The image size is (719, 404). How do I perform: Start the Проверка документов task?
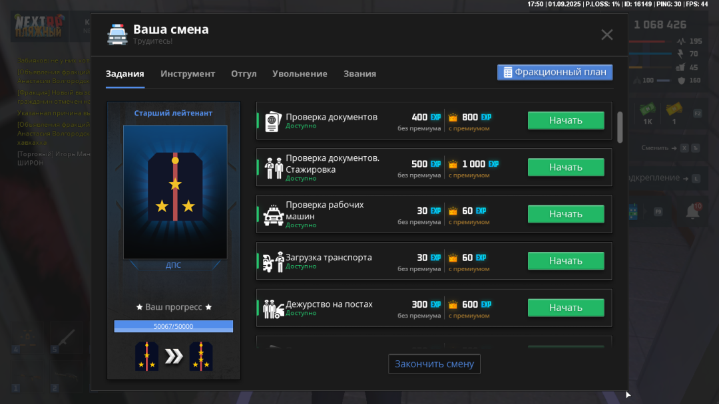(x=565, y=120)
